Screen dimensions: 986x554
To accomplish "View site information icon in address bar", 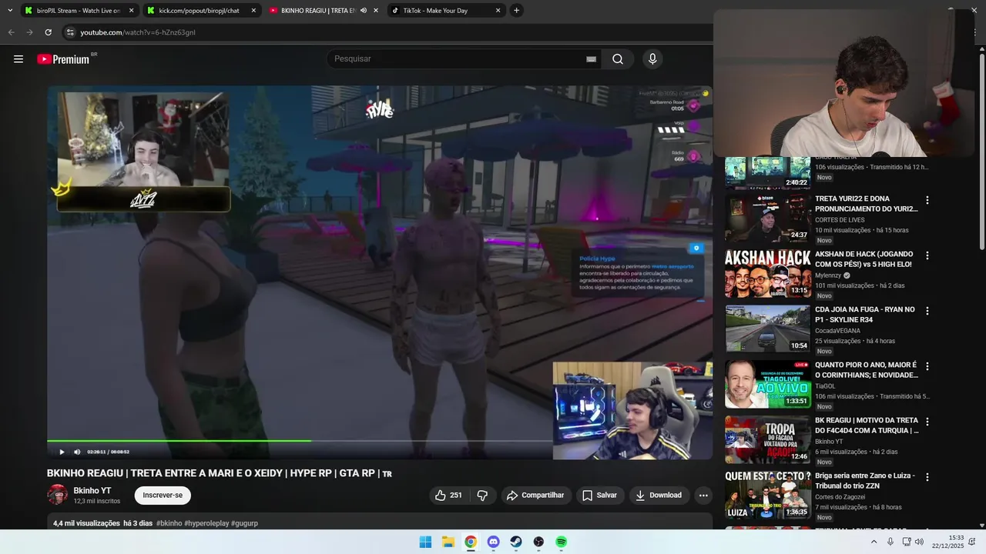I will pyautogui.click(x=70, y=32).
